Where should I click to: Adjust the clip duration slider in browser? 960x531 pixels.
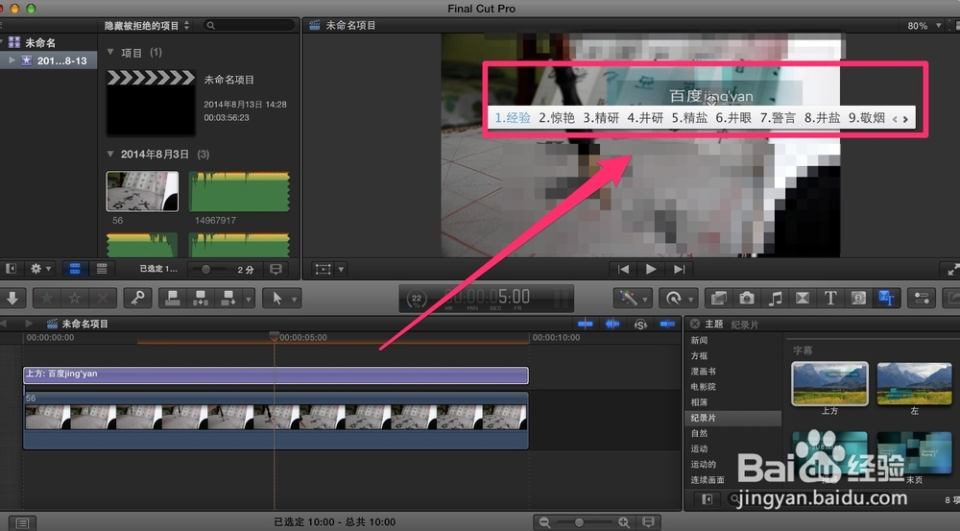(x=207, y=270)
